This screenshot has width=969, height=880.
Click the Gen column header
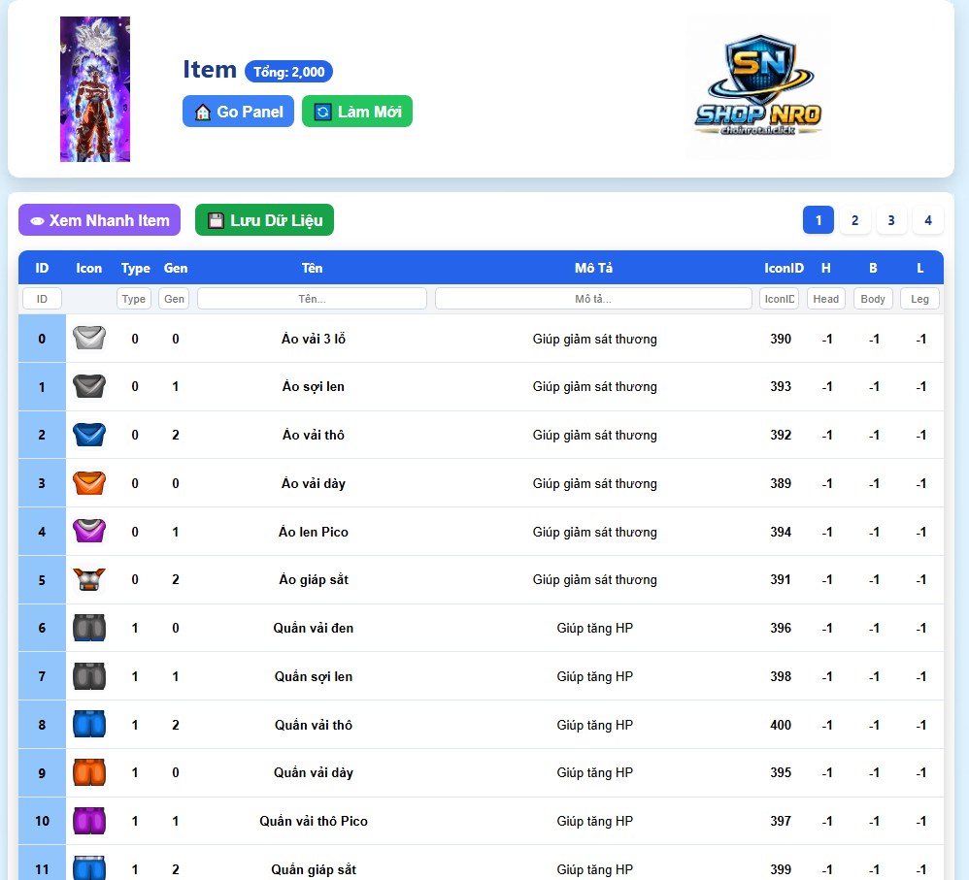[176, 268]
